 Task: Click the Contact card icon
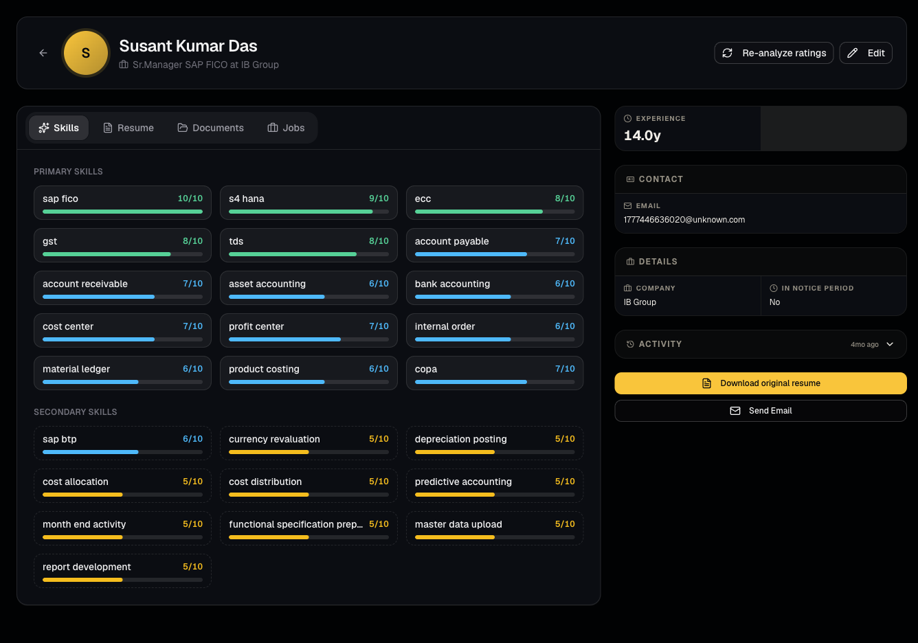[x=630, y=179]
